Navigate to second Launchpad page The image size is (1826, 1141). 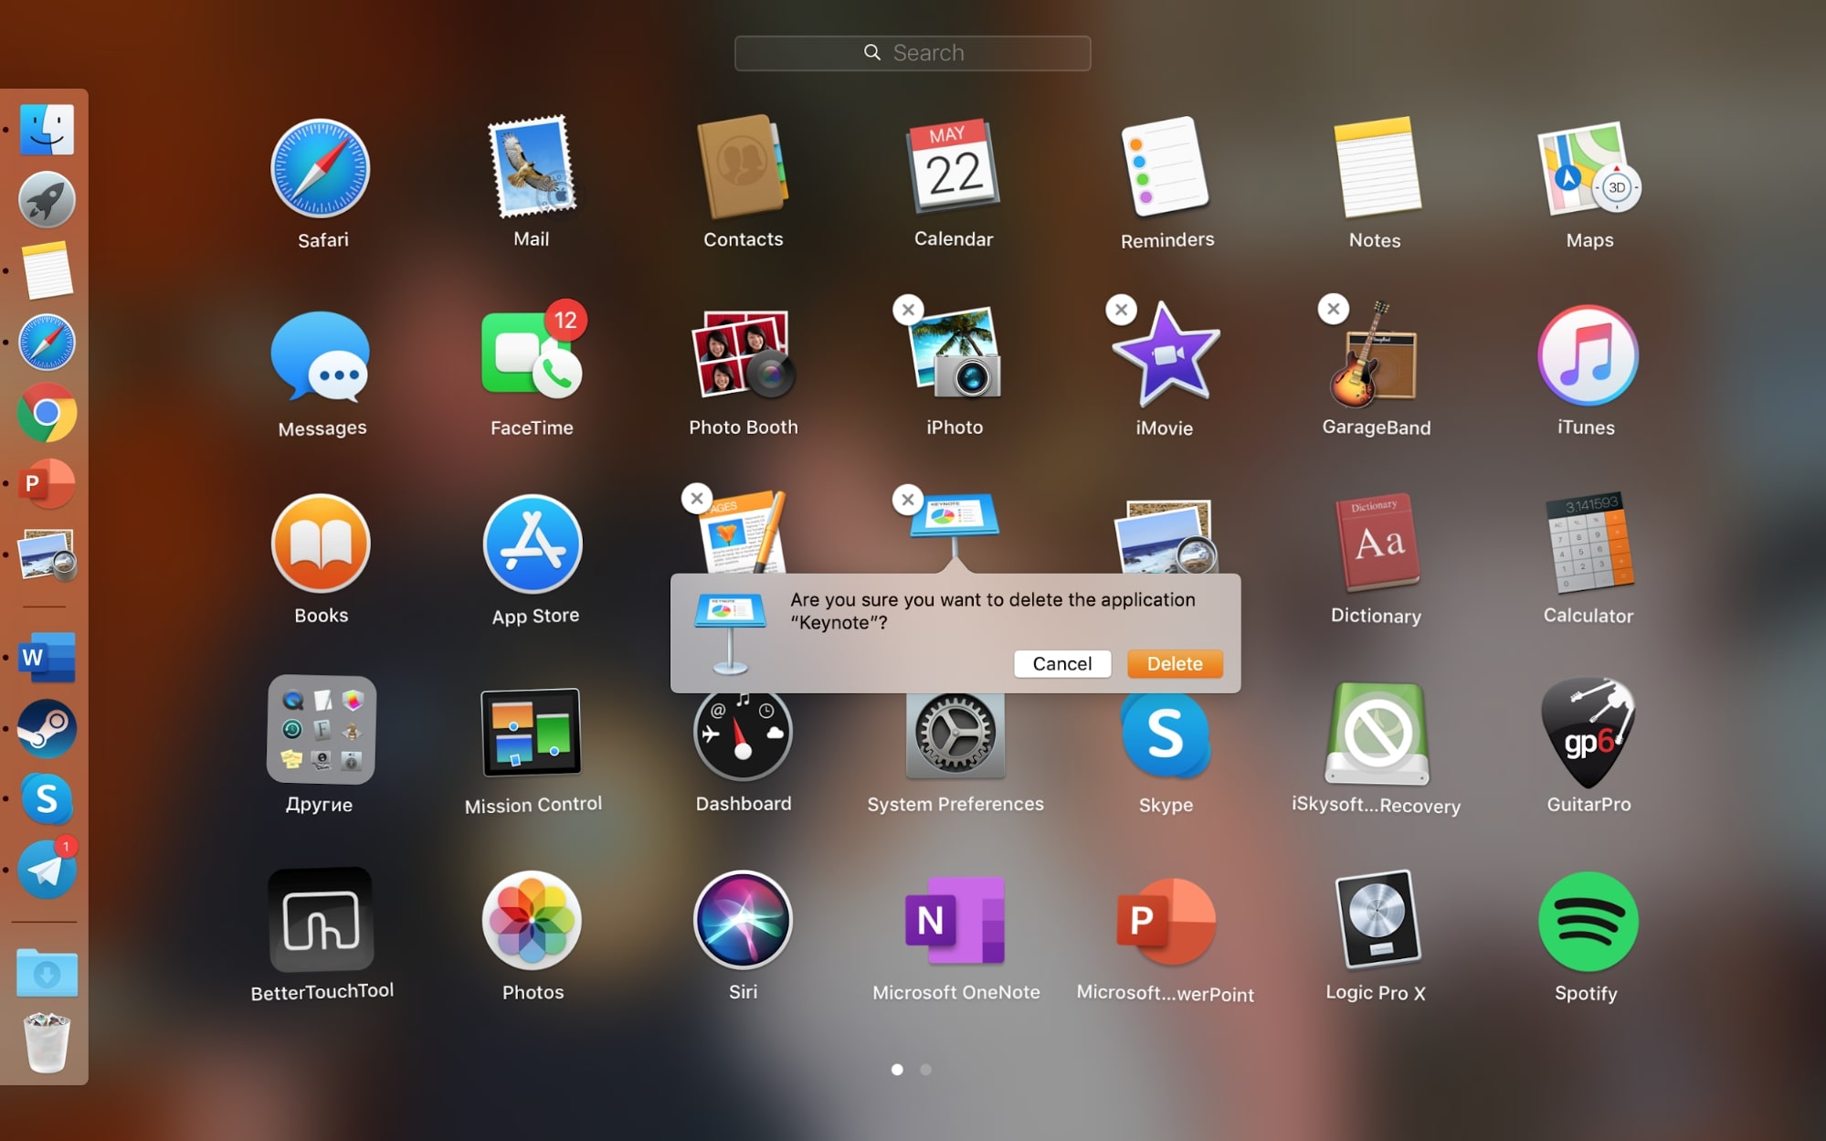tap(926, 1069)
